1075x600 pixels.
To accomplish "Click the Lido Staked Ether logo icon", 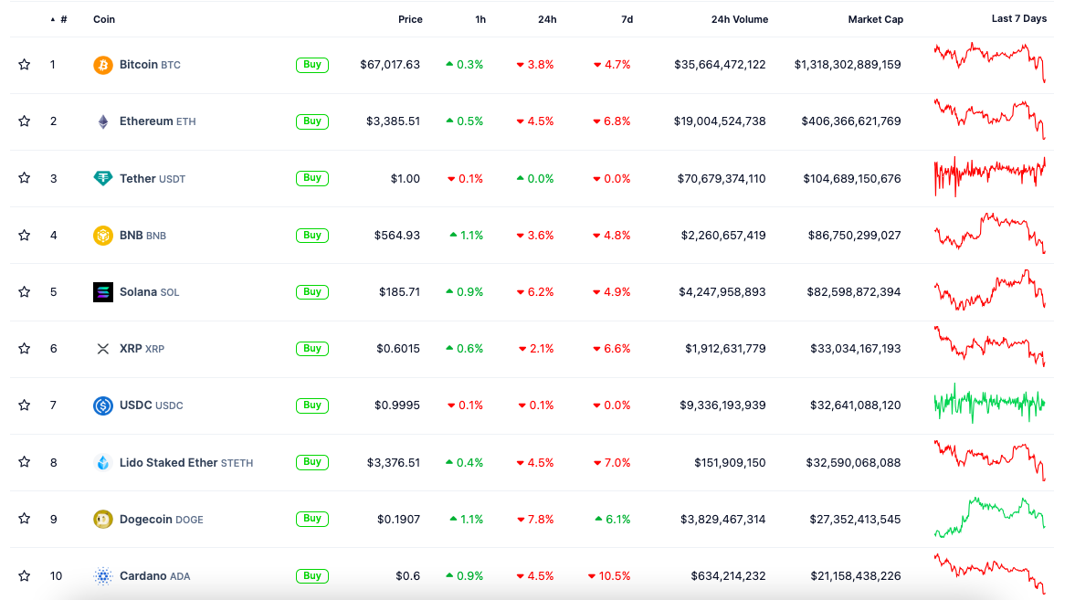I will 103,463.
